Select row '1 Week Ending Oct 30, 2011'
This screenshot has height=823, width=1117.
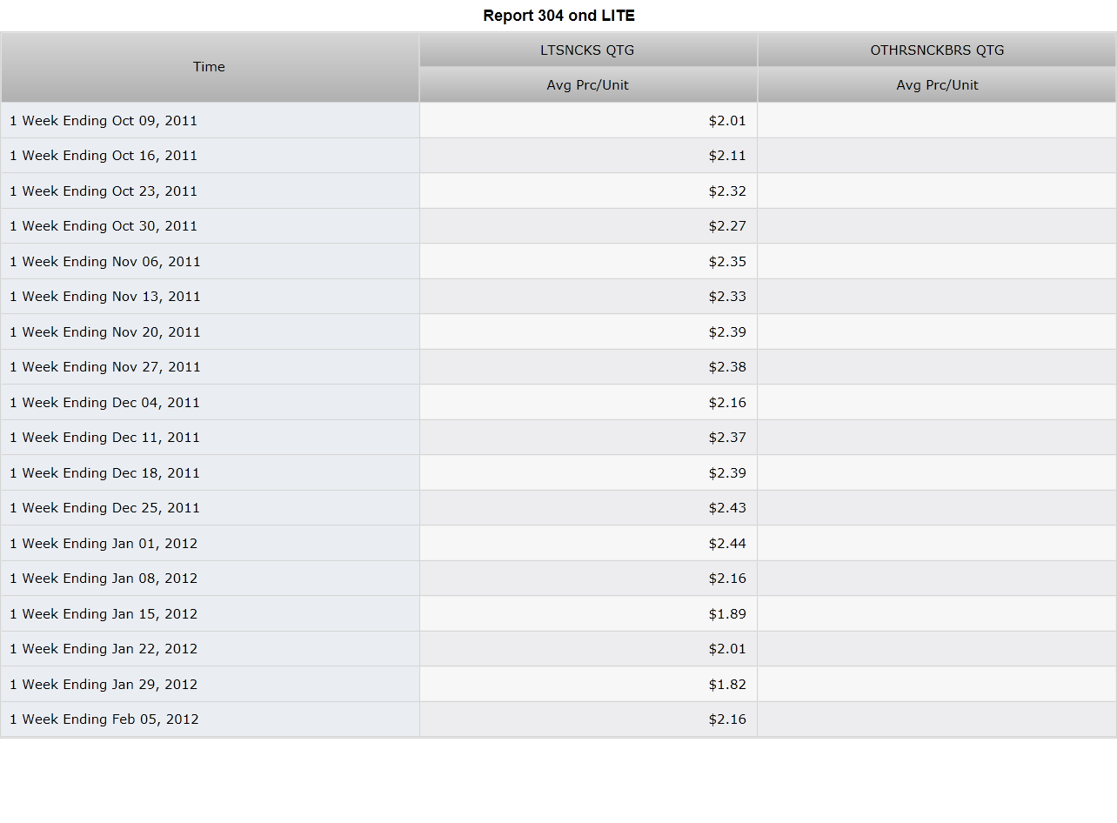[558, 226]
